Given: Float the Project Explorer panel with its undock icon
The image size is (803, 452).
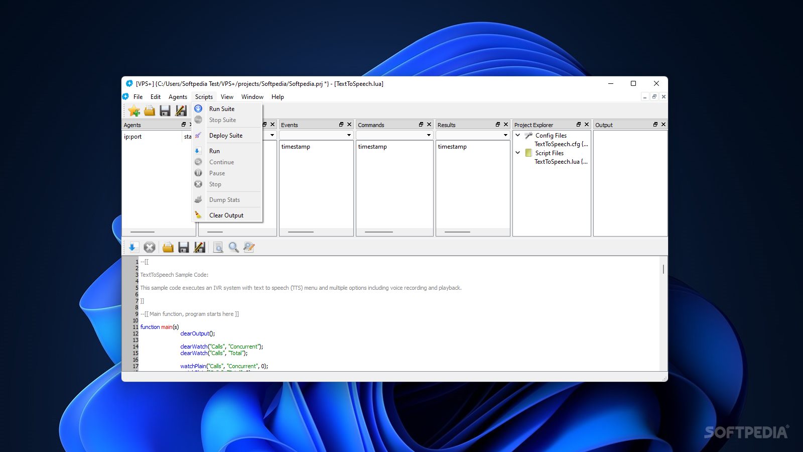Looking at the screenshot, I should (579, 125).
